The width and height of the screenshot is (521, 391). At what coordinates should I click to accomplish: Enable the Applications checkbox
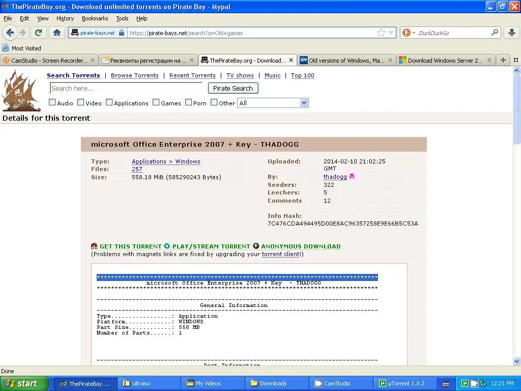[109, 102]
